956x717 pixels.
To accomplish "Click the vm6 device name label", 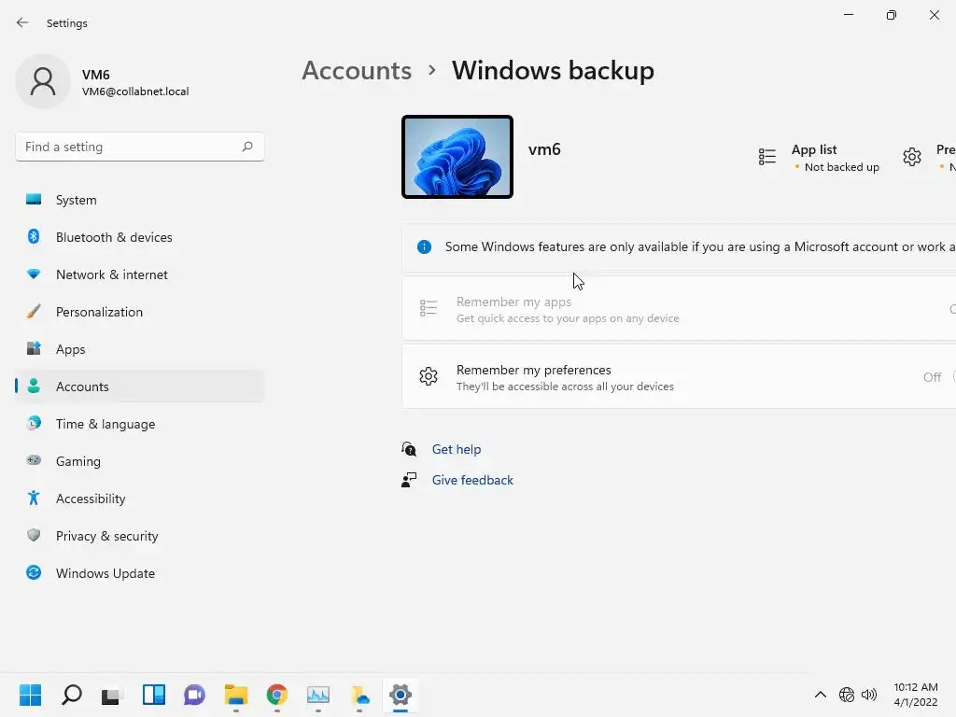I will pyautogui.click(x=544, y=150).
